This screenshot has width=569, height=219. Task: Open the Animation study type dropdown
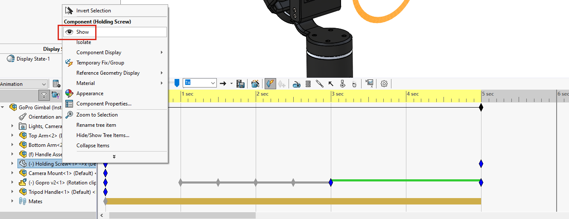(x=23, y=84)
